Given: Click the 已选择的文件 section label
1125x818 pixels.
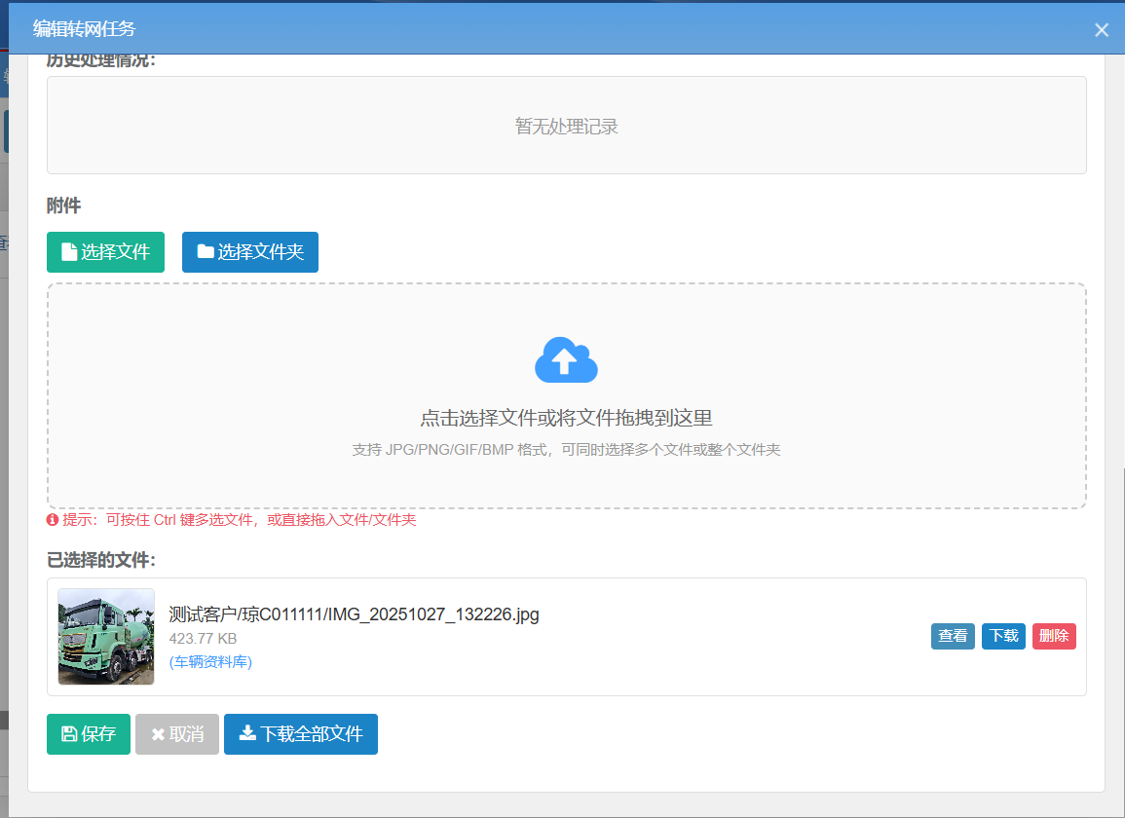Looking at the screenshot, I should click(x=101, y=560).
